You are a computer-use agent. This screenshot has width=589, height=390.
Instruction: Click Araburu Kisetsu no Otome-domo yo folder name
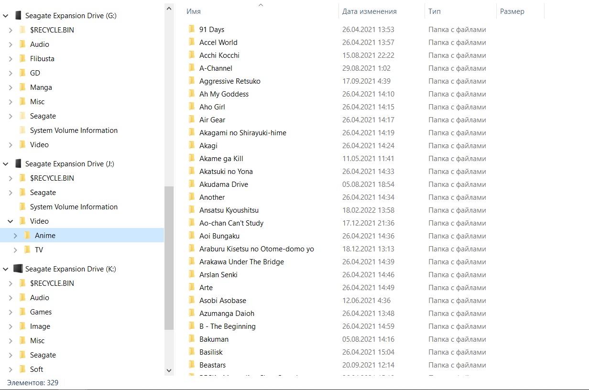click(257, 249)
